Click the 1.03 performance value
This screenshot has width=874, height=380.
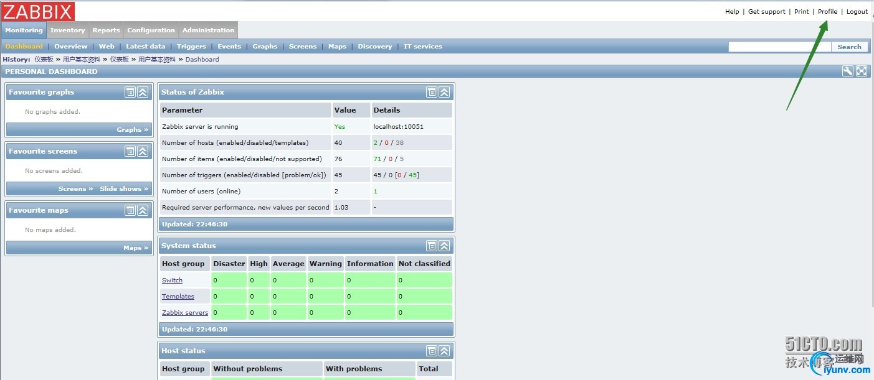point(341,208)
